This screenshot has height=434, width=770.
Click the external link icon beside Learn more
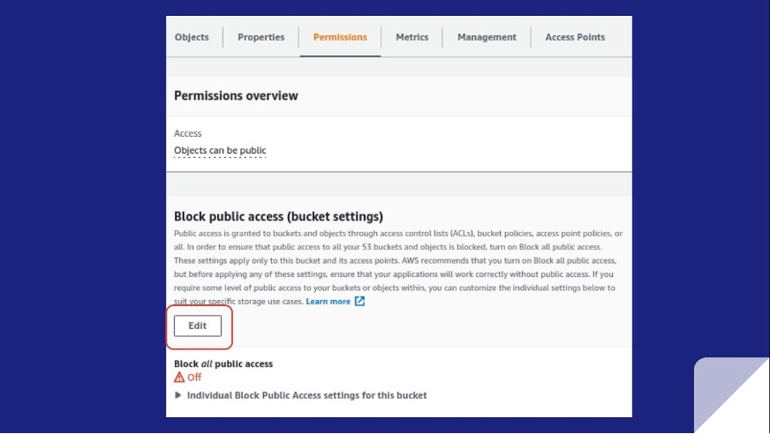359,302
